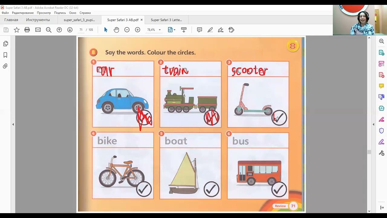
Task: Click the grey word "boat"
Action: tap(176, 141)
